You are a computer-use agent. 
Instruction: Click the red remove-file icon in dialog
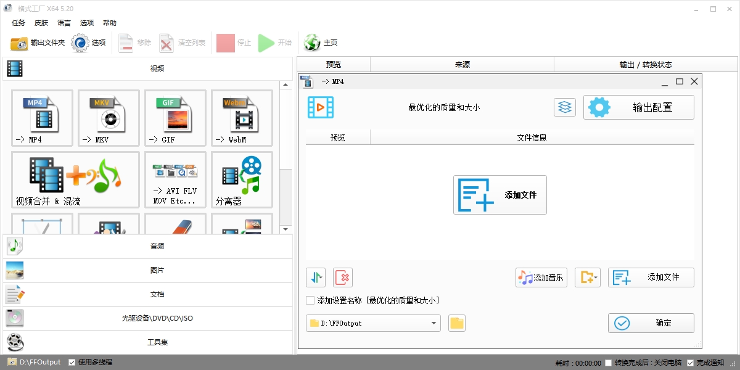tap(343, 277)
